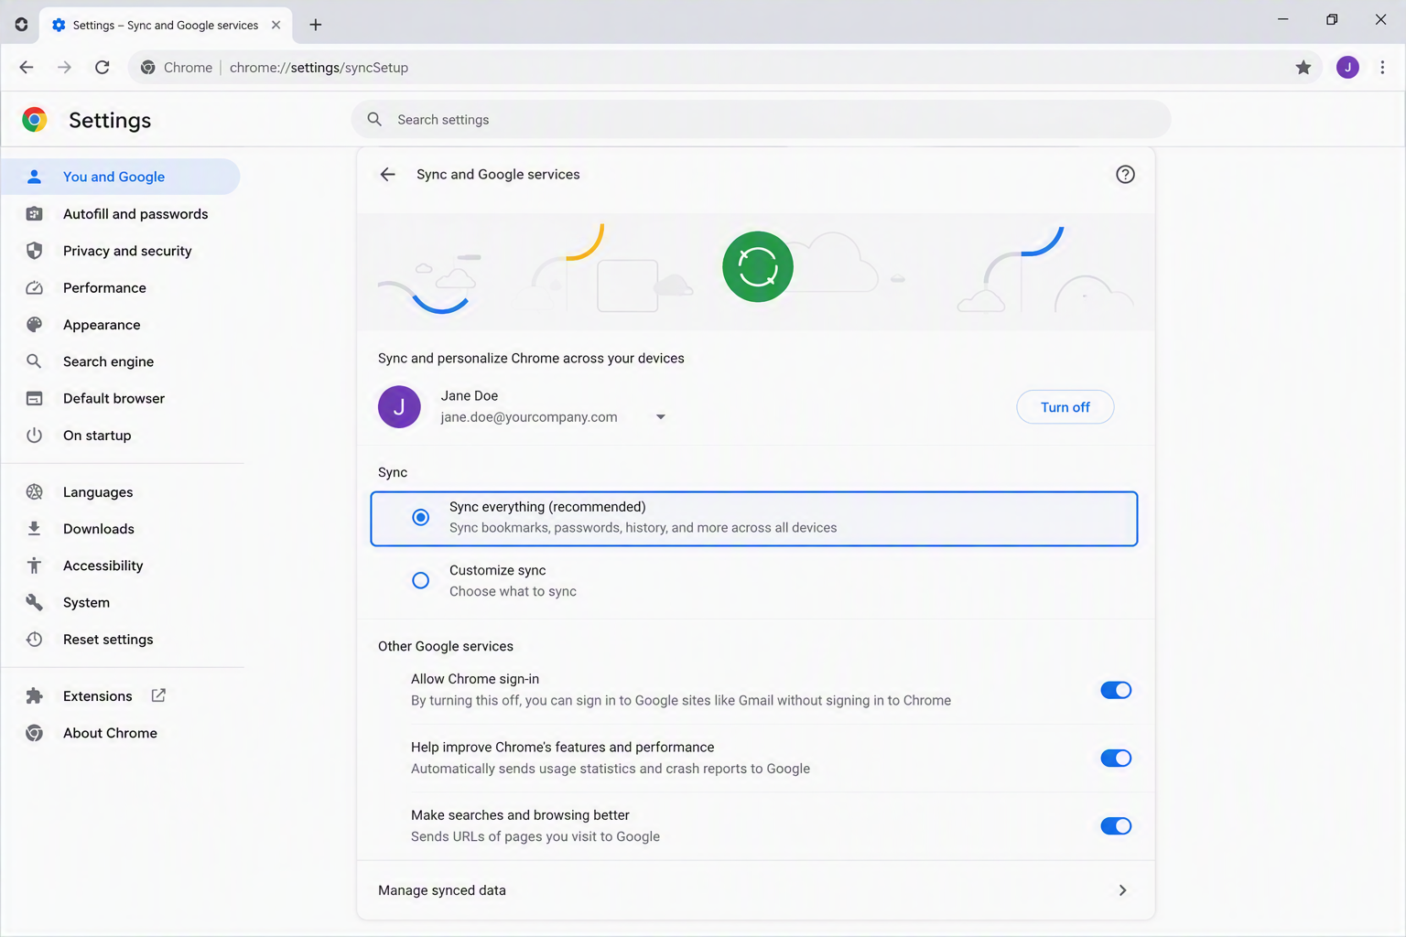Open On startup settings
Screen dimensions: 1406x937
click(x=121, y=435)
